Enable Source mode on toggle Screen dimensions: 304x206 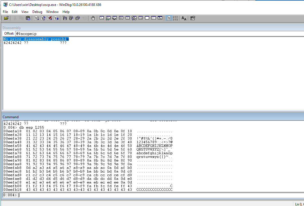click(x=168, y=18)
